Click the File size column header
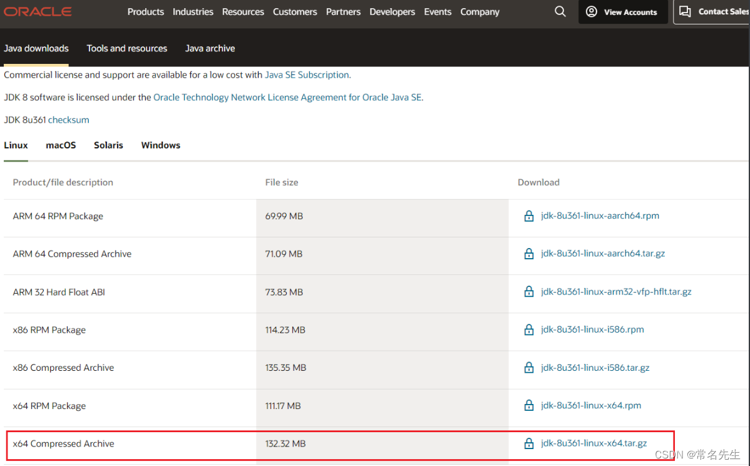This screenshot has width=750, height=466. pos(282,182)
